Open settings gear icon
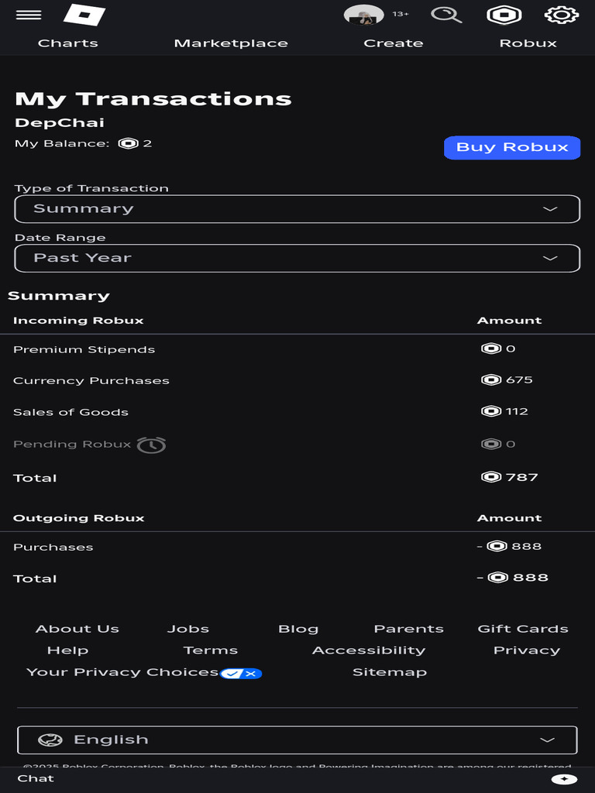Viewport: 595px width, 793px height. click(562, 15)
